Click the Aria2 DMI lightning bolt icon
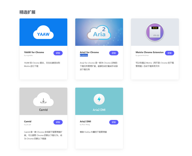This screenshot has height=156, width=192. (x=99, y=99)
